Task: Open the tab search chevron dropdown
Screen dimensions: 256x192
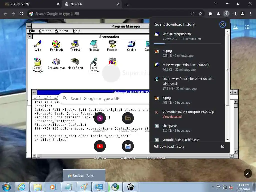Action: (216, 3)
